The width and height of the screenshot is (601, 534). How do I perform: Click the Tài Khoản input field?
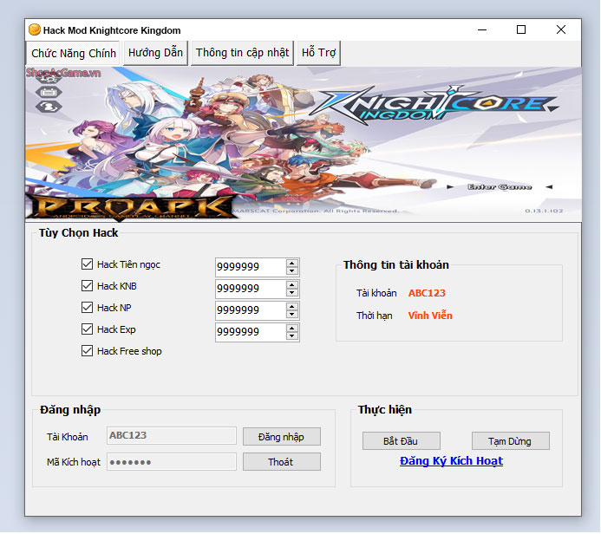(172, 436)
